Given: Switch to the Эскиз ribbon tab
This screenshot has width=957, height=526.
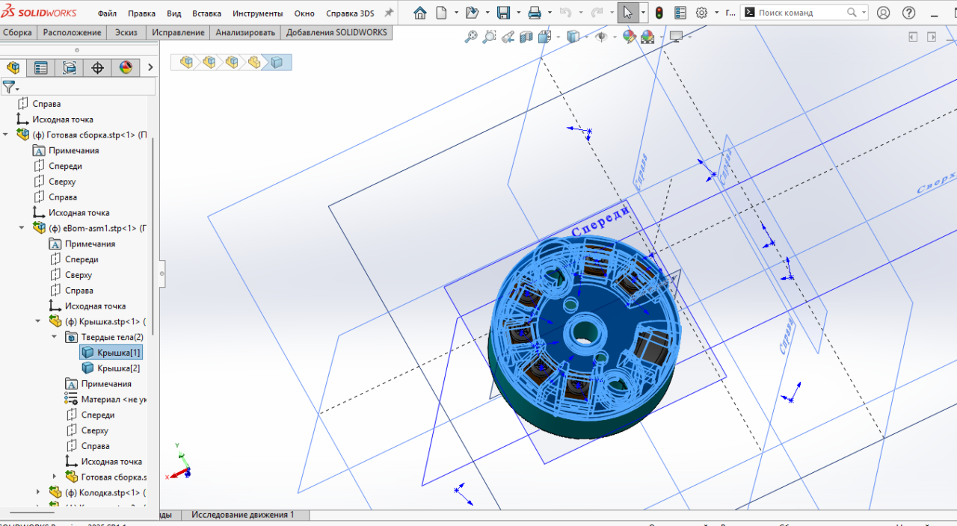Looking at the screenshot, I should [x=126, y=32].
